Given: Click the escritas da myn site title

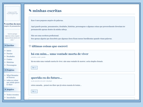Looking at the screenshot, I should (12, 24).
